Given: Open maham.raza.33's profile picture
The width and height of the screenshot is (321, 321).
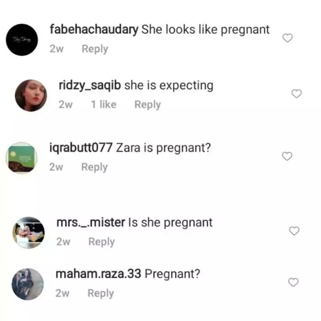Looking at the screenshot, I should (28, 284).
